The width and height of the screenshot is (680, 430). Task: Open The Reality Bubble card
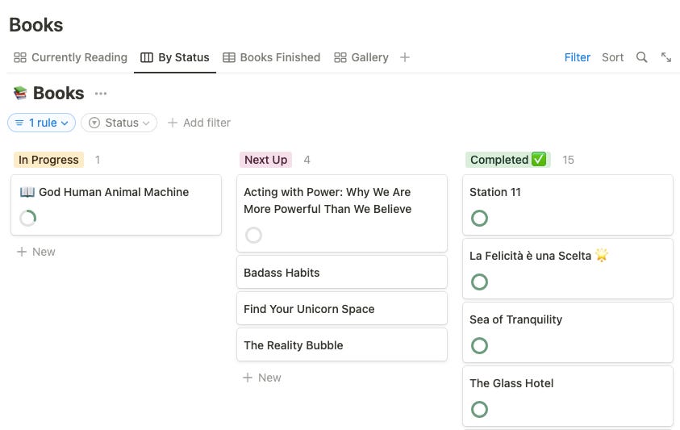pyautogui.click(x=342, y=345)
